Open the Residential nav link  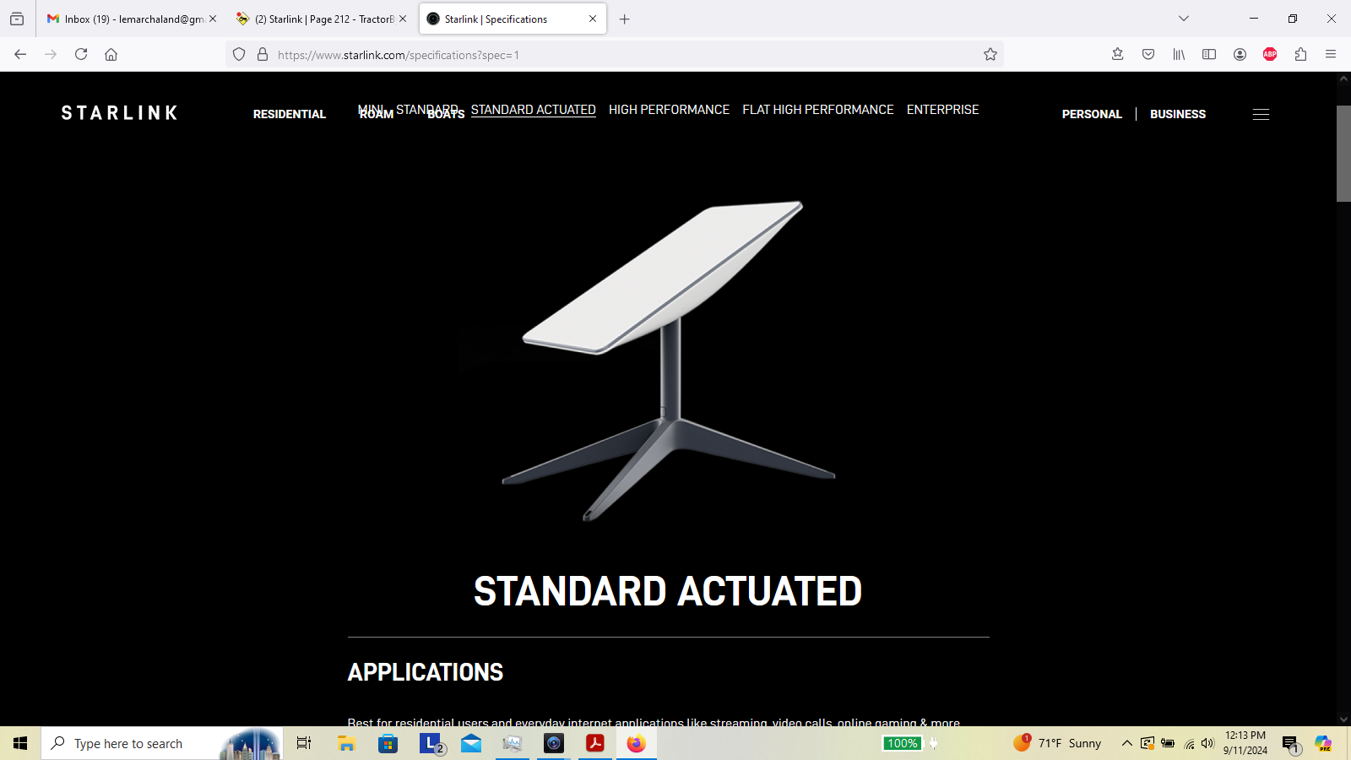pyautogui.click(x=289, y=114)
